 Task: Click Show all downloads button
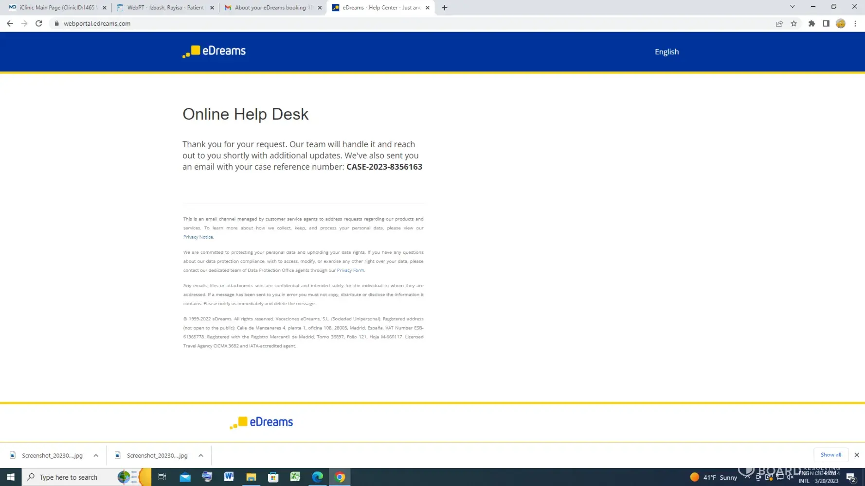click(x=830, y=455)
